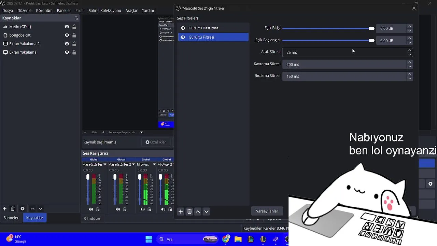Zoom out the preview with the minus icon
Viewport: 437px width, 246px height.
tap(85, 132)
